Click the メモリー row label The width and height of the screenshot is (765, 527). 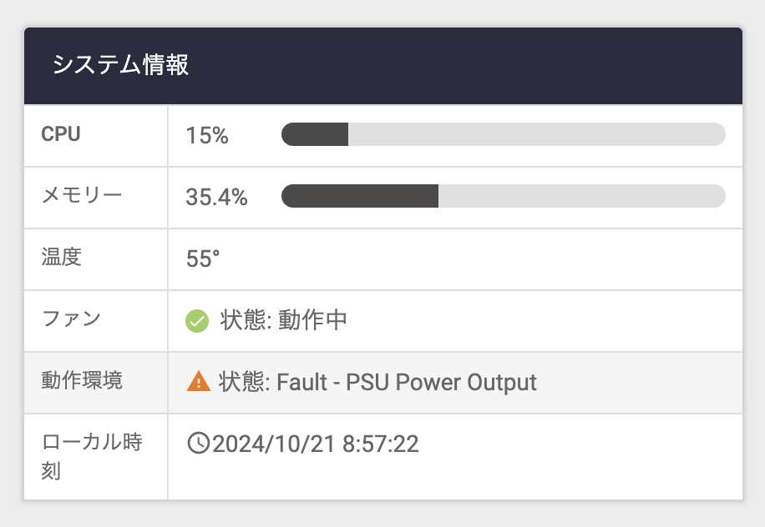82,196
